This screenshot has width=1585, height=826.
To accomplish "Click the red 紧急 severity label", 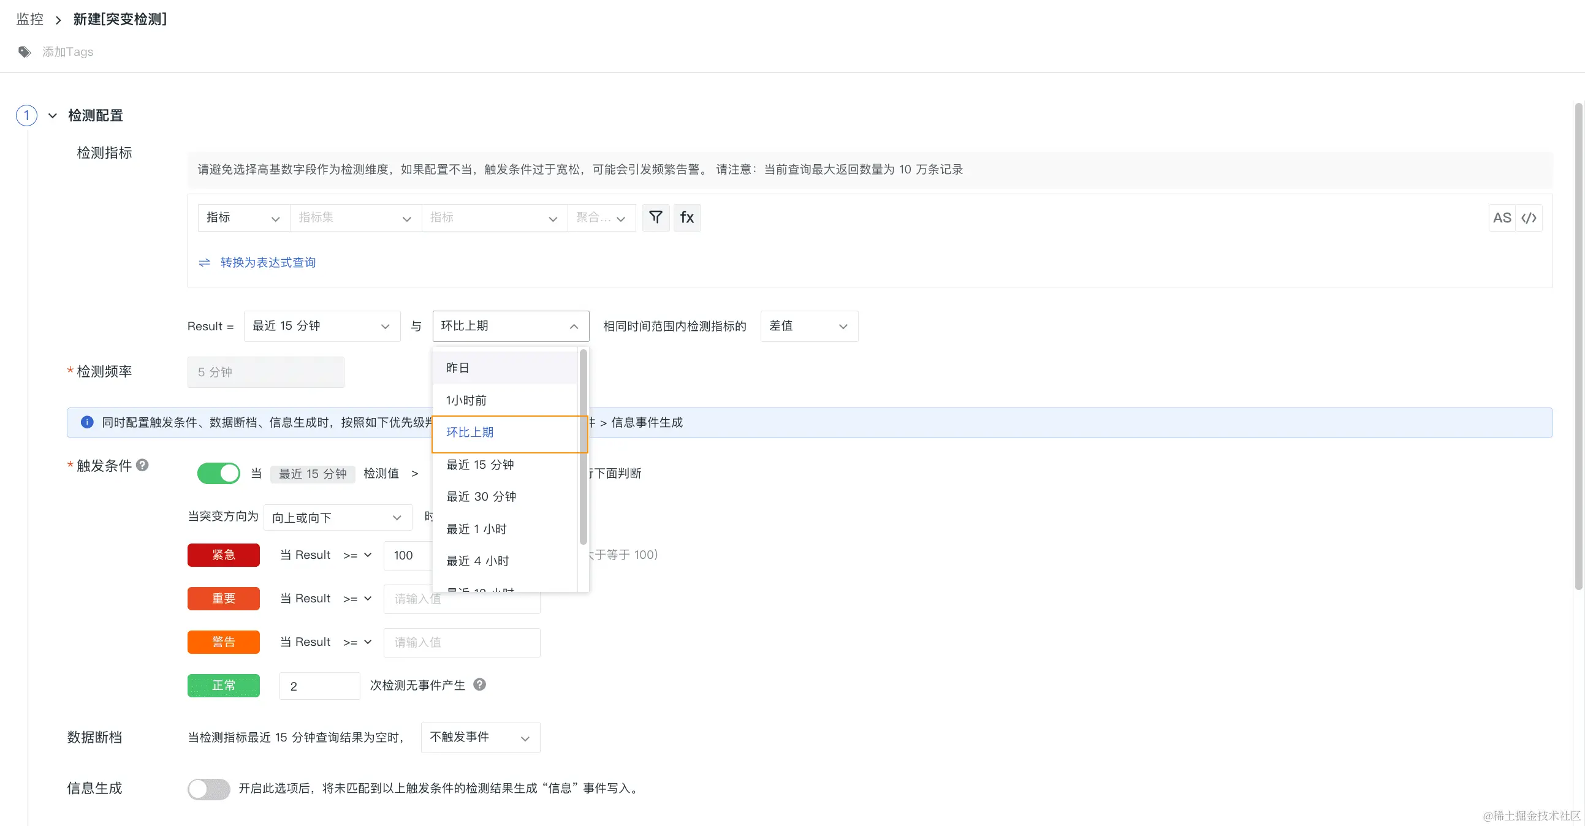I will pyautogui.click(x=223, y=555).
